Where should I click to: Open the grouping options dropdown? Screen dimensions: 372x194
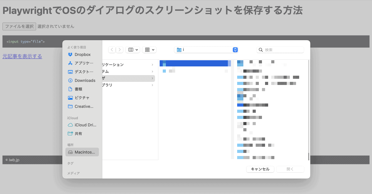coord(149,50)
